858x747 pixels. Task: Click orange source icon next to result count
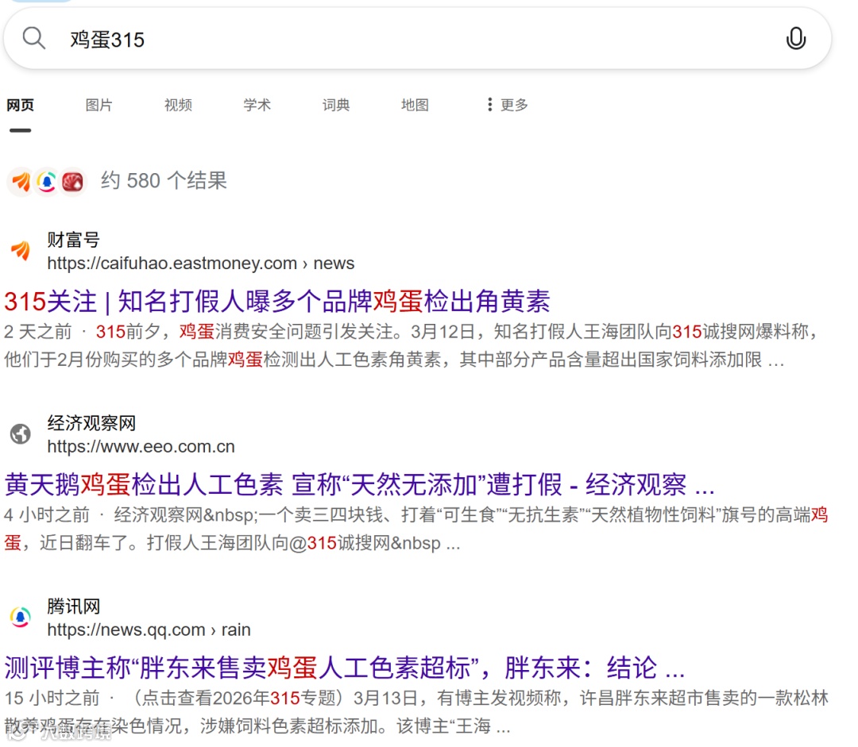tap(21, 182)
